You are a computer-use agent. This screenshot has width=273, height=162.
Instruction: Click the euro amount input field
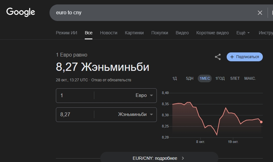pos(75,96)
